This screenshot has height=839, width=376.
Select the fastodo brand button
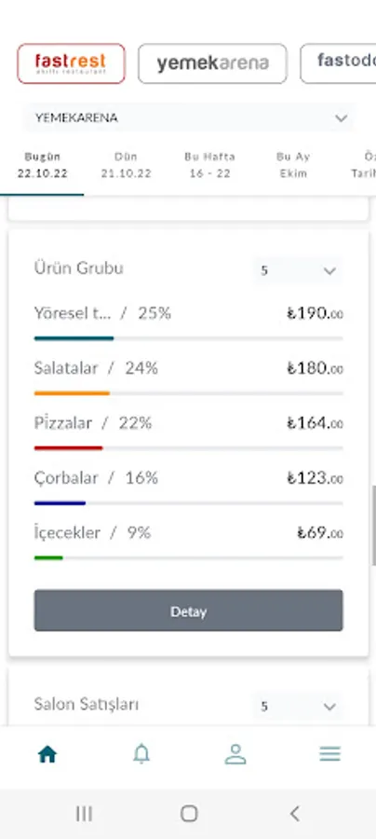[338, 63]
